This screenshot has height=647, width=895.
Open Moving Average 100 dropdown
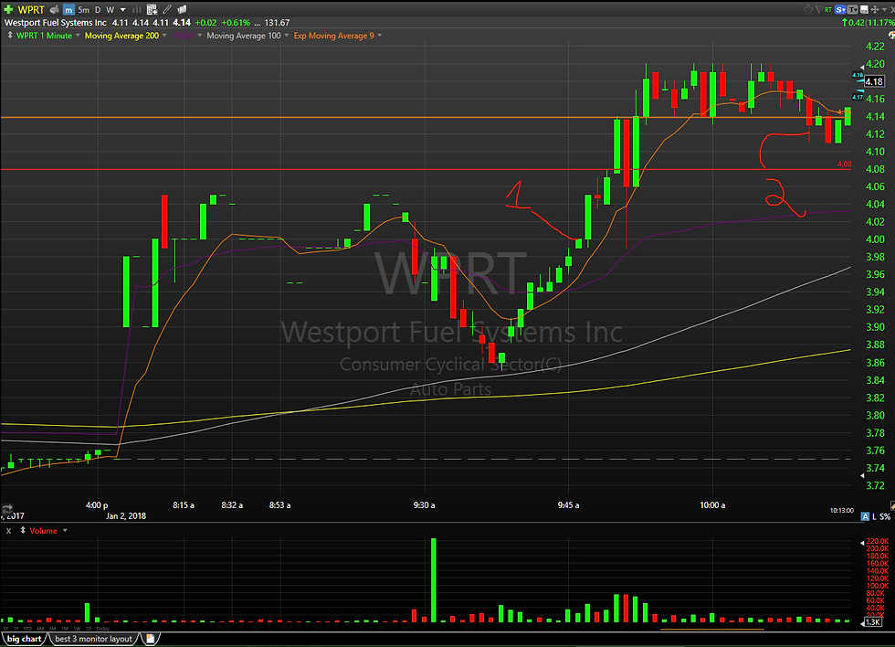[x=287, y=36]
